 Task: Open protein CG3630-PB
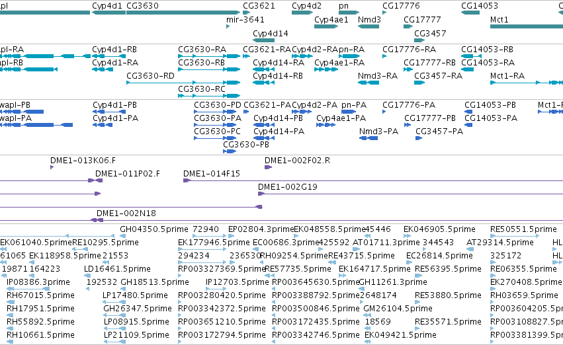246,145
